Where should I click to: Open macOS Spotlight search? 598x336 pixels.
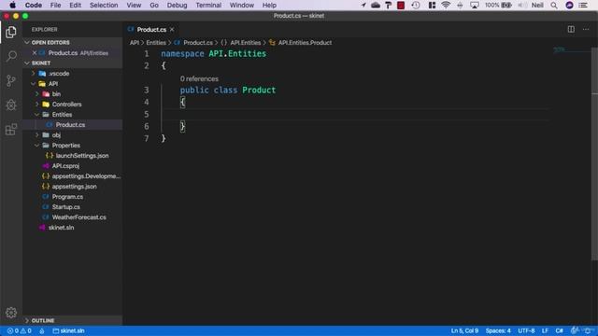(554, 5)
